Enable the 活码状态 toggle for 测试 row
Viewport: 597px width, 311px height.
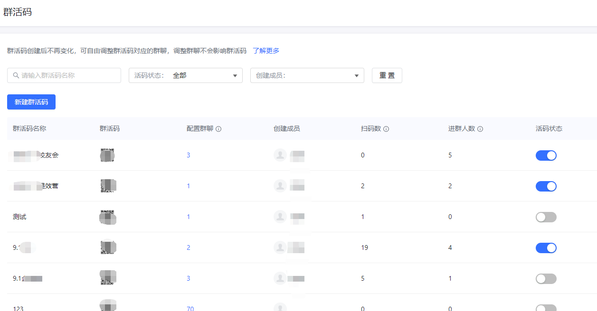546,217
